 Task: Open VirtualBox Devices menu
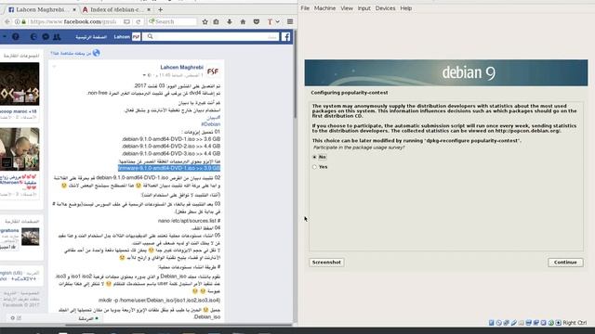click(x=385, y=8)
